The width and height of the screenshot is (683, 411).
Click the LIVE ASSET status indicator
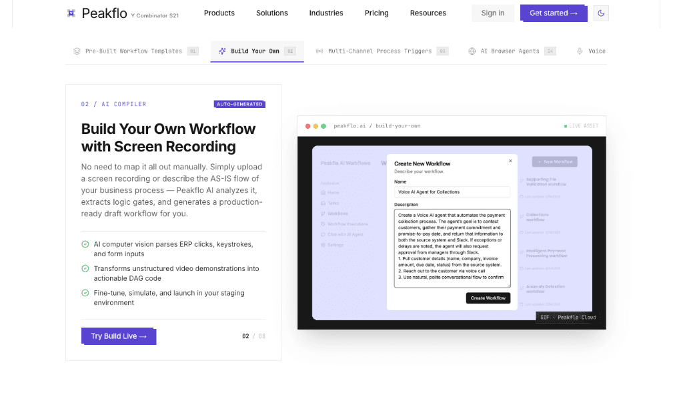[x=581, y=126]
